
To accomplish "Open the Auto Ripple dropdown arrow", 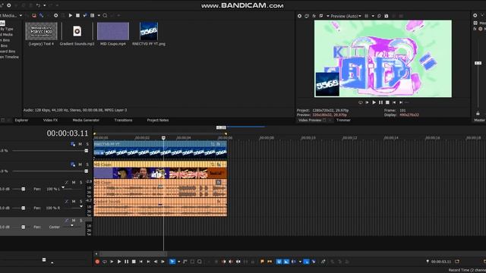I will [300, 262].
